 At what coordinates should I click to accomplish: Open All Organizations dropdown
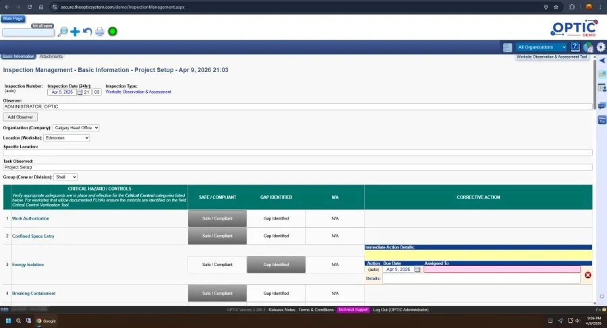pos(542,47)
